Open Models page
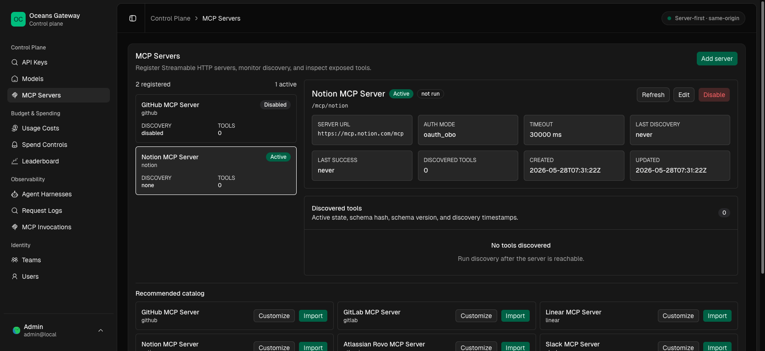The width and height of the screenshot is (765, 351). click(x=59, y=79)
